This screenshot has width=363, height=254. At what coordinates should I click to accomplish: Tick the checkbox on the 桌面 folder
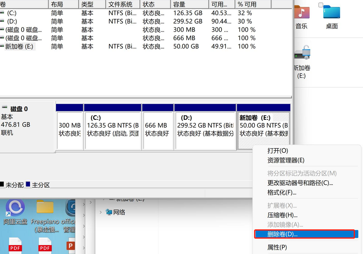[321, 5]
